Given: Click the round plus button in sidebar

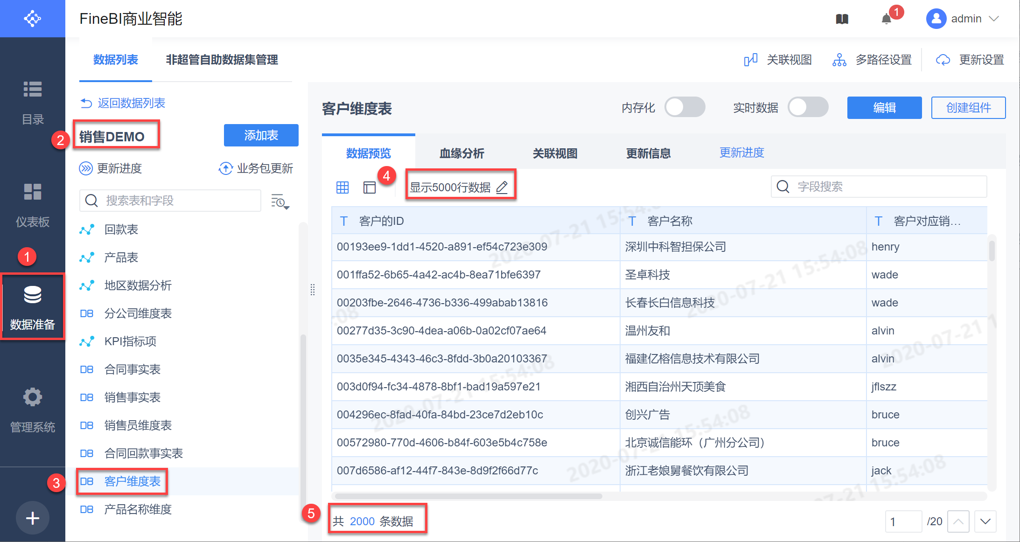Looking at the screenshot, I should coord(32,518).
